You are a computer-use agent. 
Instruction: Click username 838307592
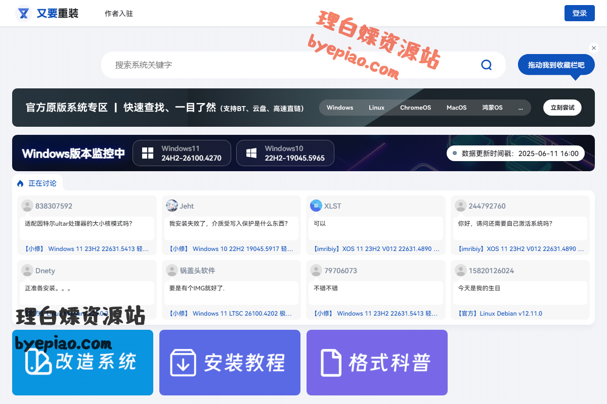[x=54, y=206]
